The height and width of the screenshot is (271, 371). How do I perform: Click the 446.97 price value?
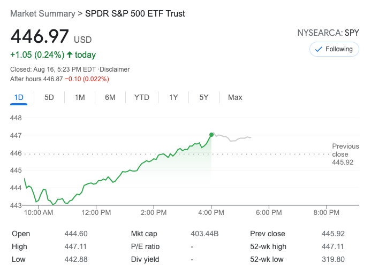tap(40, 37)
